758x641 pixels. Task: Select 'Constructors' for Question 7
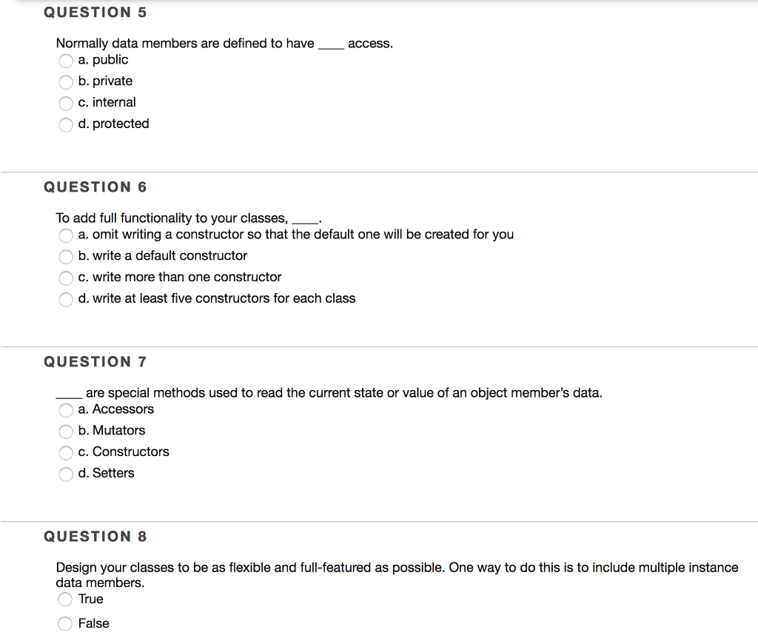click(x=65, y=453)
